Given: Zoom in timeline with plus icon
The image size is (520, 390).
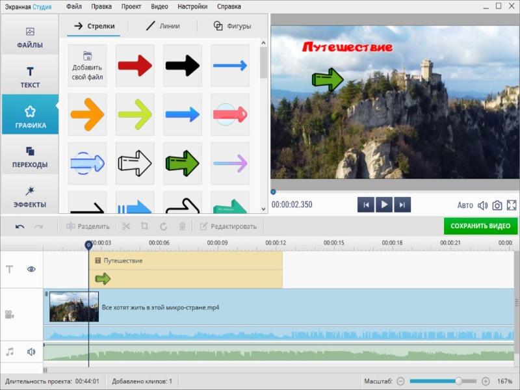Looking at the screenshot, I should pos(486,381).
